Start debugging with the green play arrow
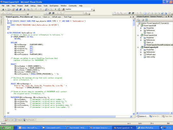 coord(55,9)
